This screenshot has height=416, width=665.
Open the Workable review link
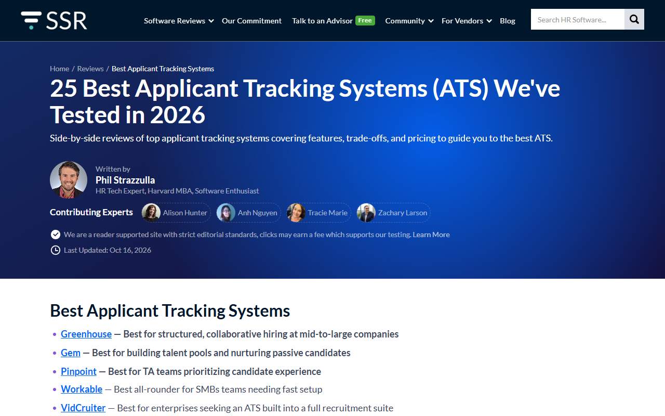tap(82, 389)
